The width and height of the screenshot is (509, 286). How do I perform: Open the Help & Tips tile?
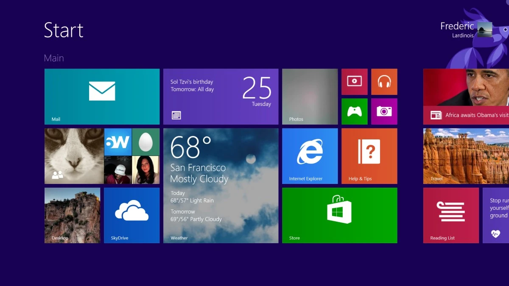coord(369,156)
